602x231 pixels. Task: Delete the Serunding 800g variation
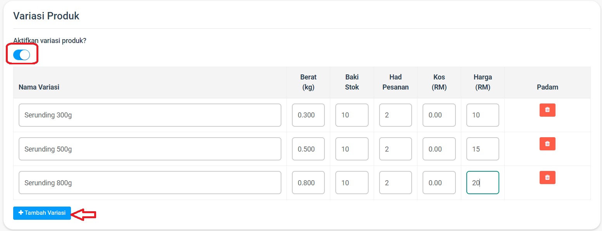547,178
